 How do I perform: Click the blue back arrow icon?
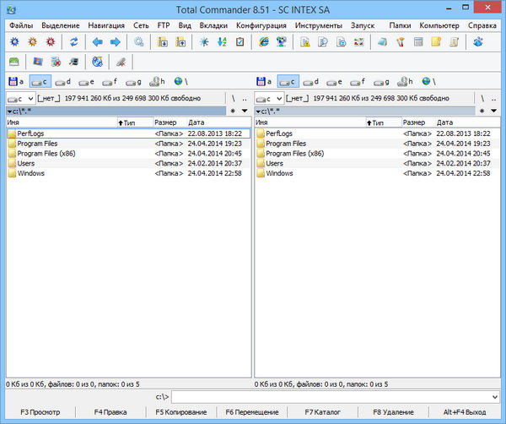point(98,41)
